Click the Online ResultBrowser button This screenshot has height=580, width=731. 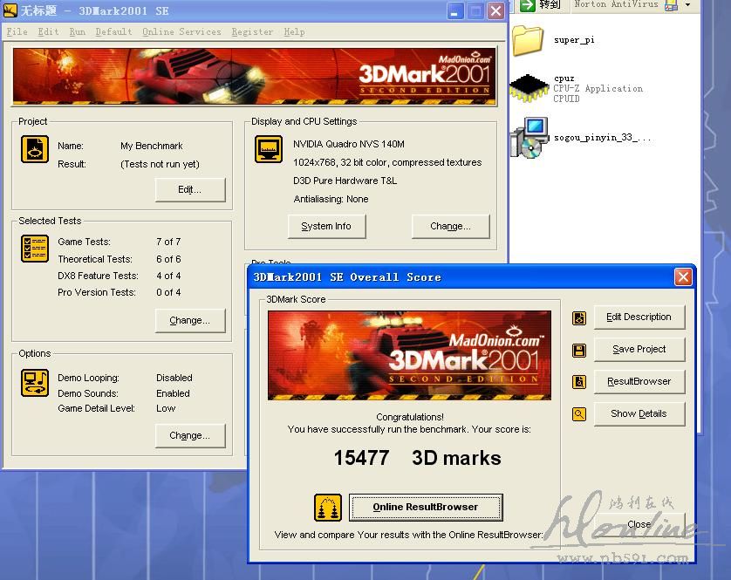point(426,508)
